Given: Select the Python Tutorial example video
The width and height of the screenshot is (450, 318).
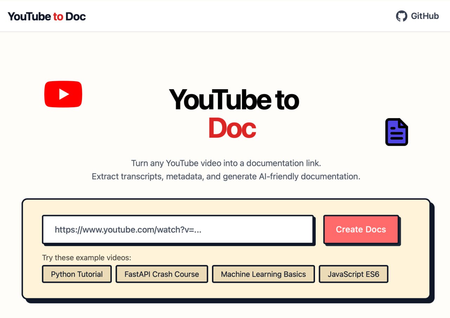Looking at the screenshot, I should (77, 274).
